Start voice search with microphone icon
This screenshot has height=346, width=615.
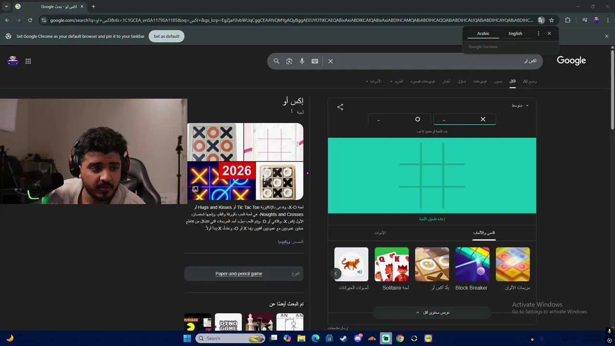302,61
